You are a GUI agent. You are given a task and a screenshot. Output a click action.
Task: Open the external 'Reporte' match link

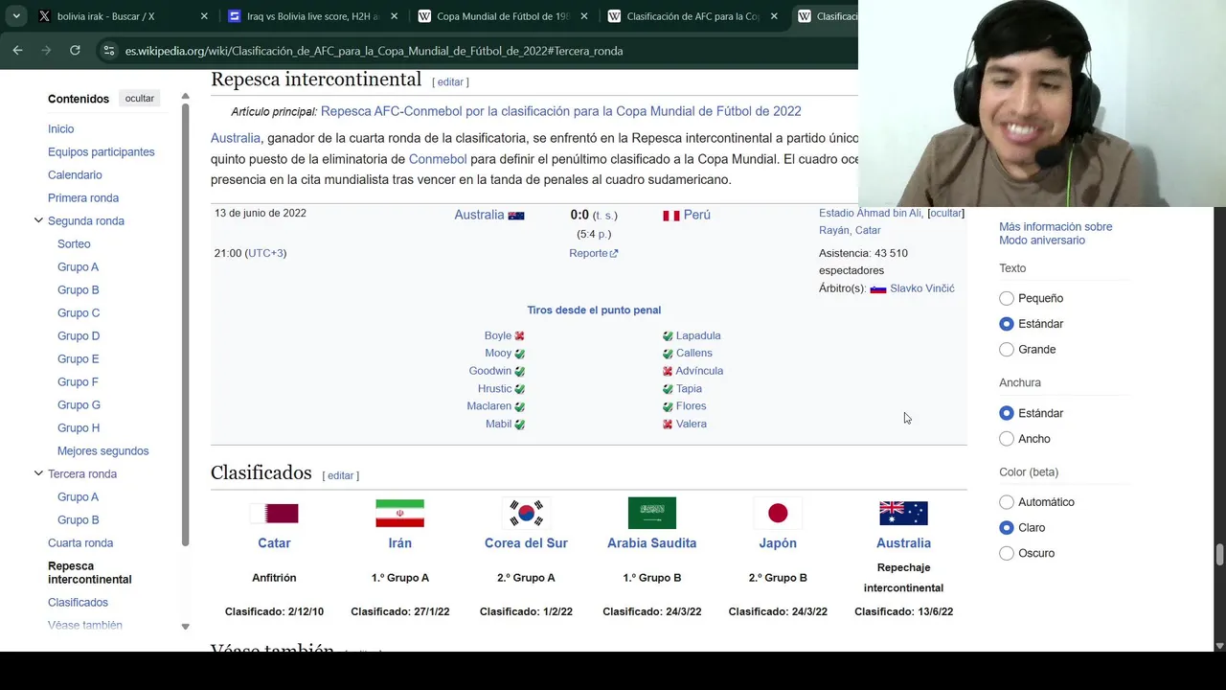coord(593,253)
